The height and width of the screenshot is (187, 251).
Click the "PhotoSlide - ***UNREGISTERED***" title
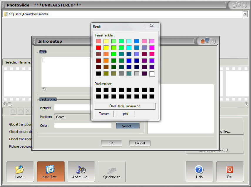tap(44, 5)
